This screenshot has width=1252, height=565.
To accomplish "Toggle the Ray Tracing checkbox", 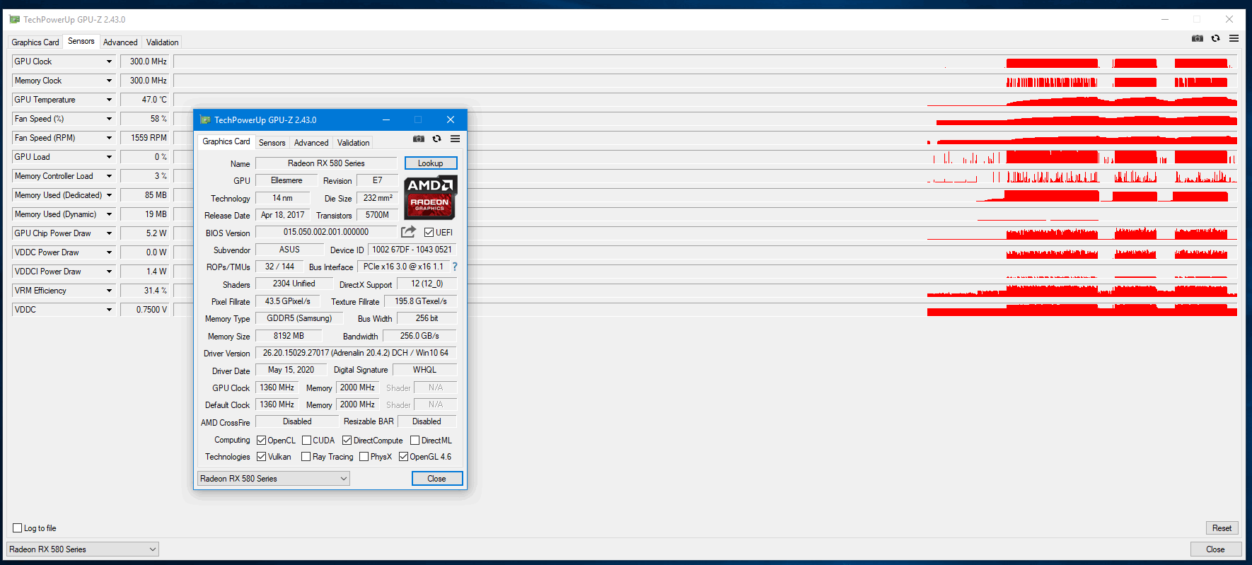I will point(306,456).
